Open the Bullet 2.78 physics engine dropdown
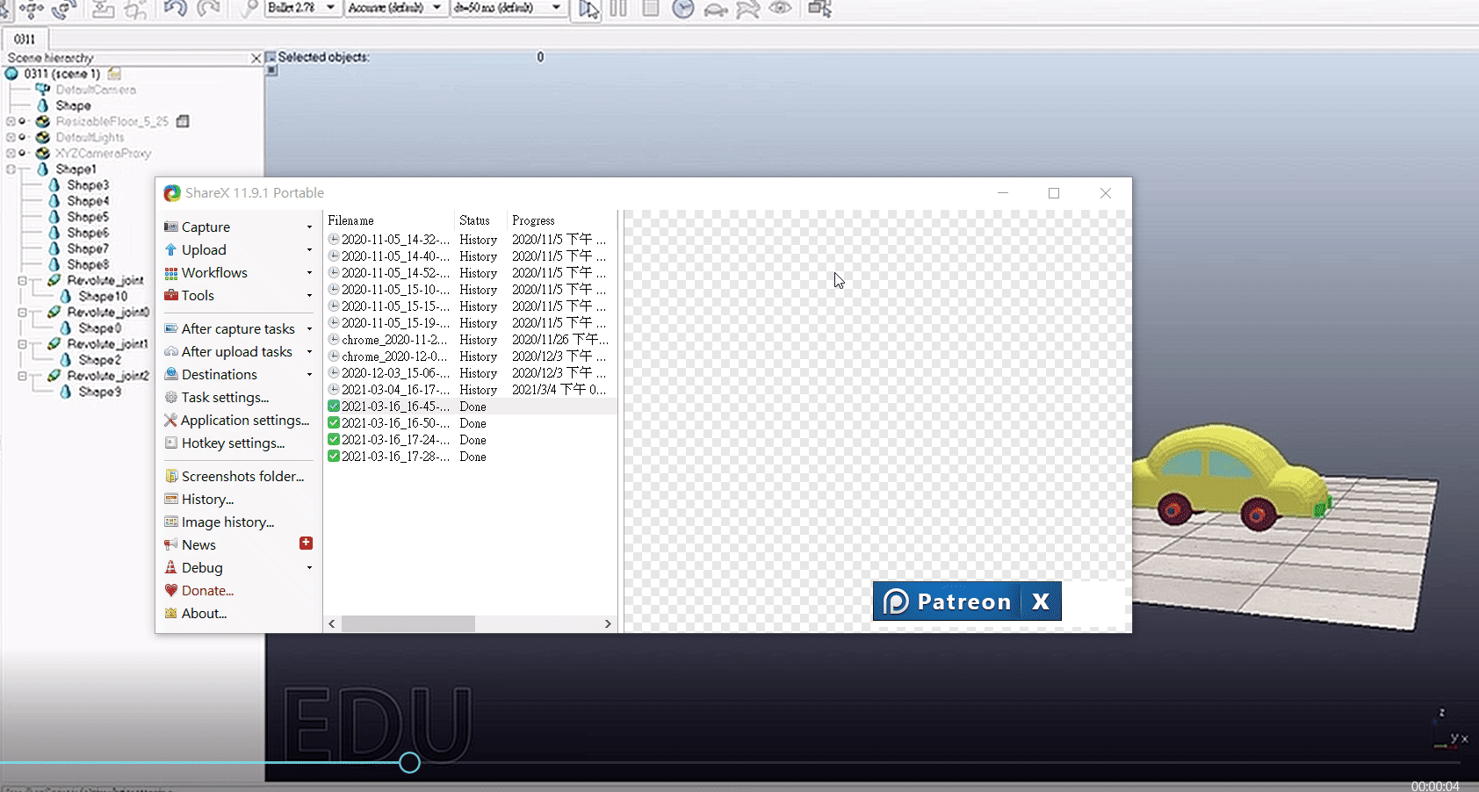The width and height of the screenshot is (1479, 792). (x=303, y=8)
